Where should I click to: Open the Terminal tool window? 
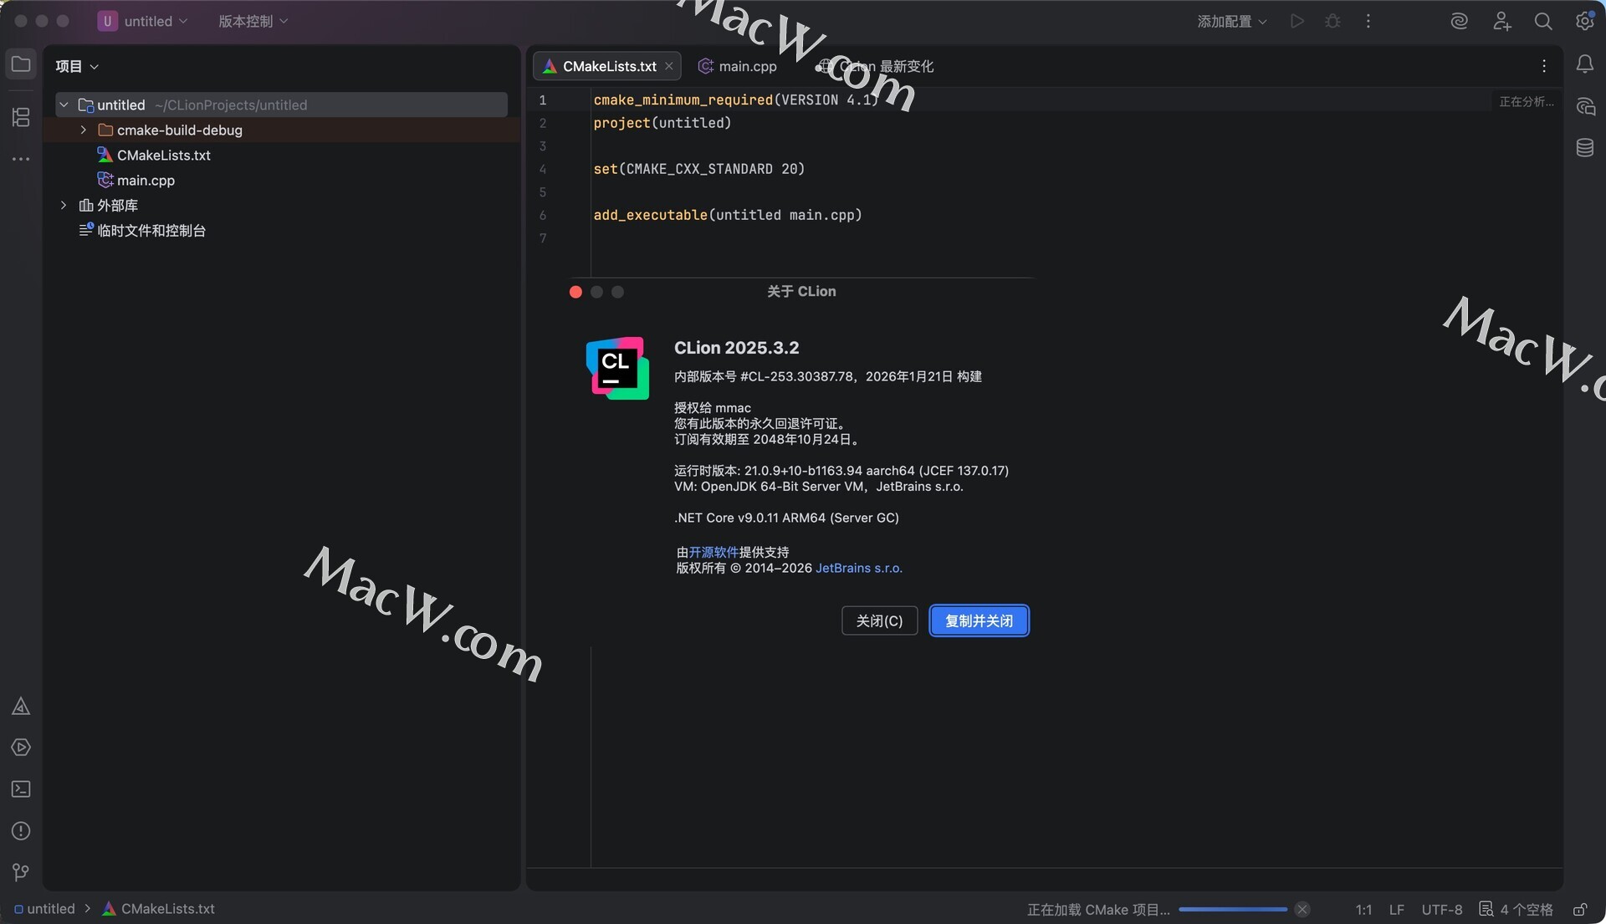point(21,789)
